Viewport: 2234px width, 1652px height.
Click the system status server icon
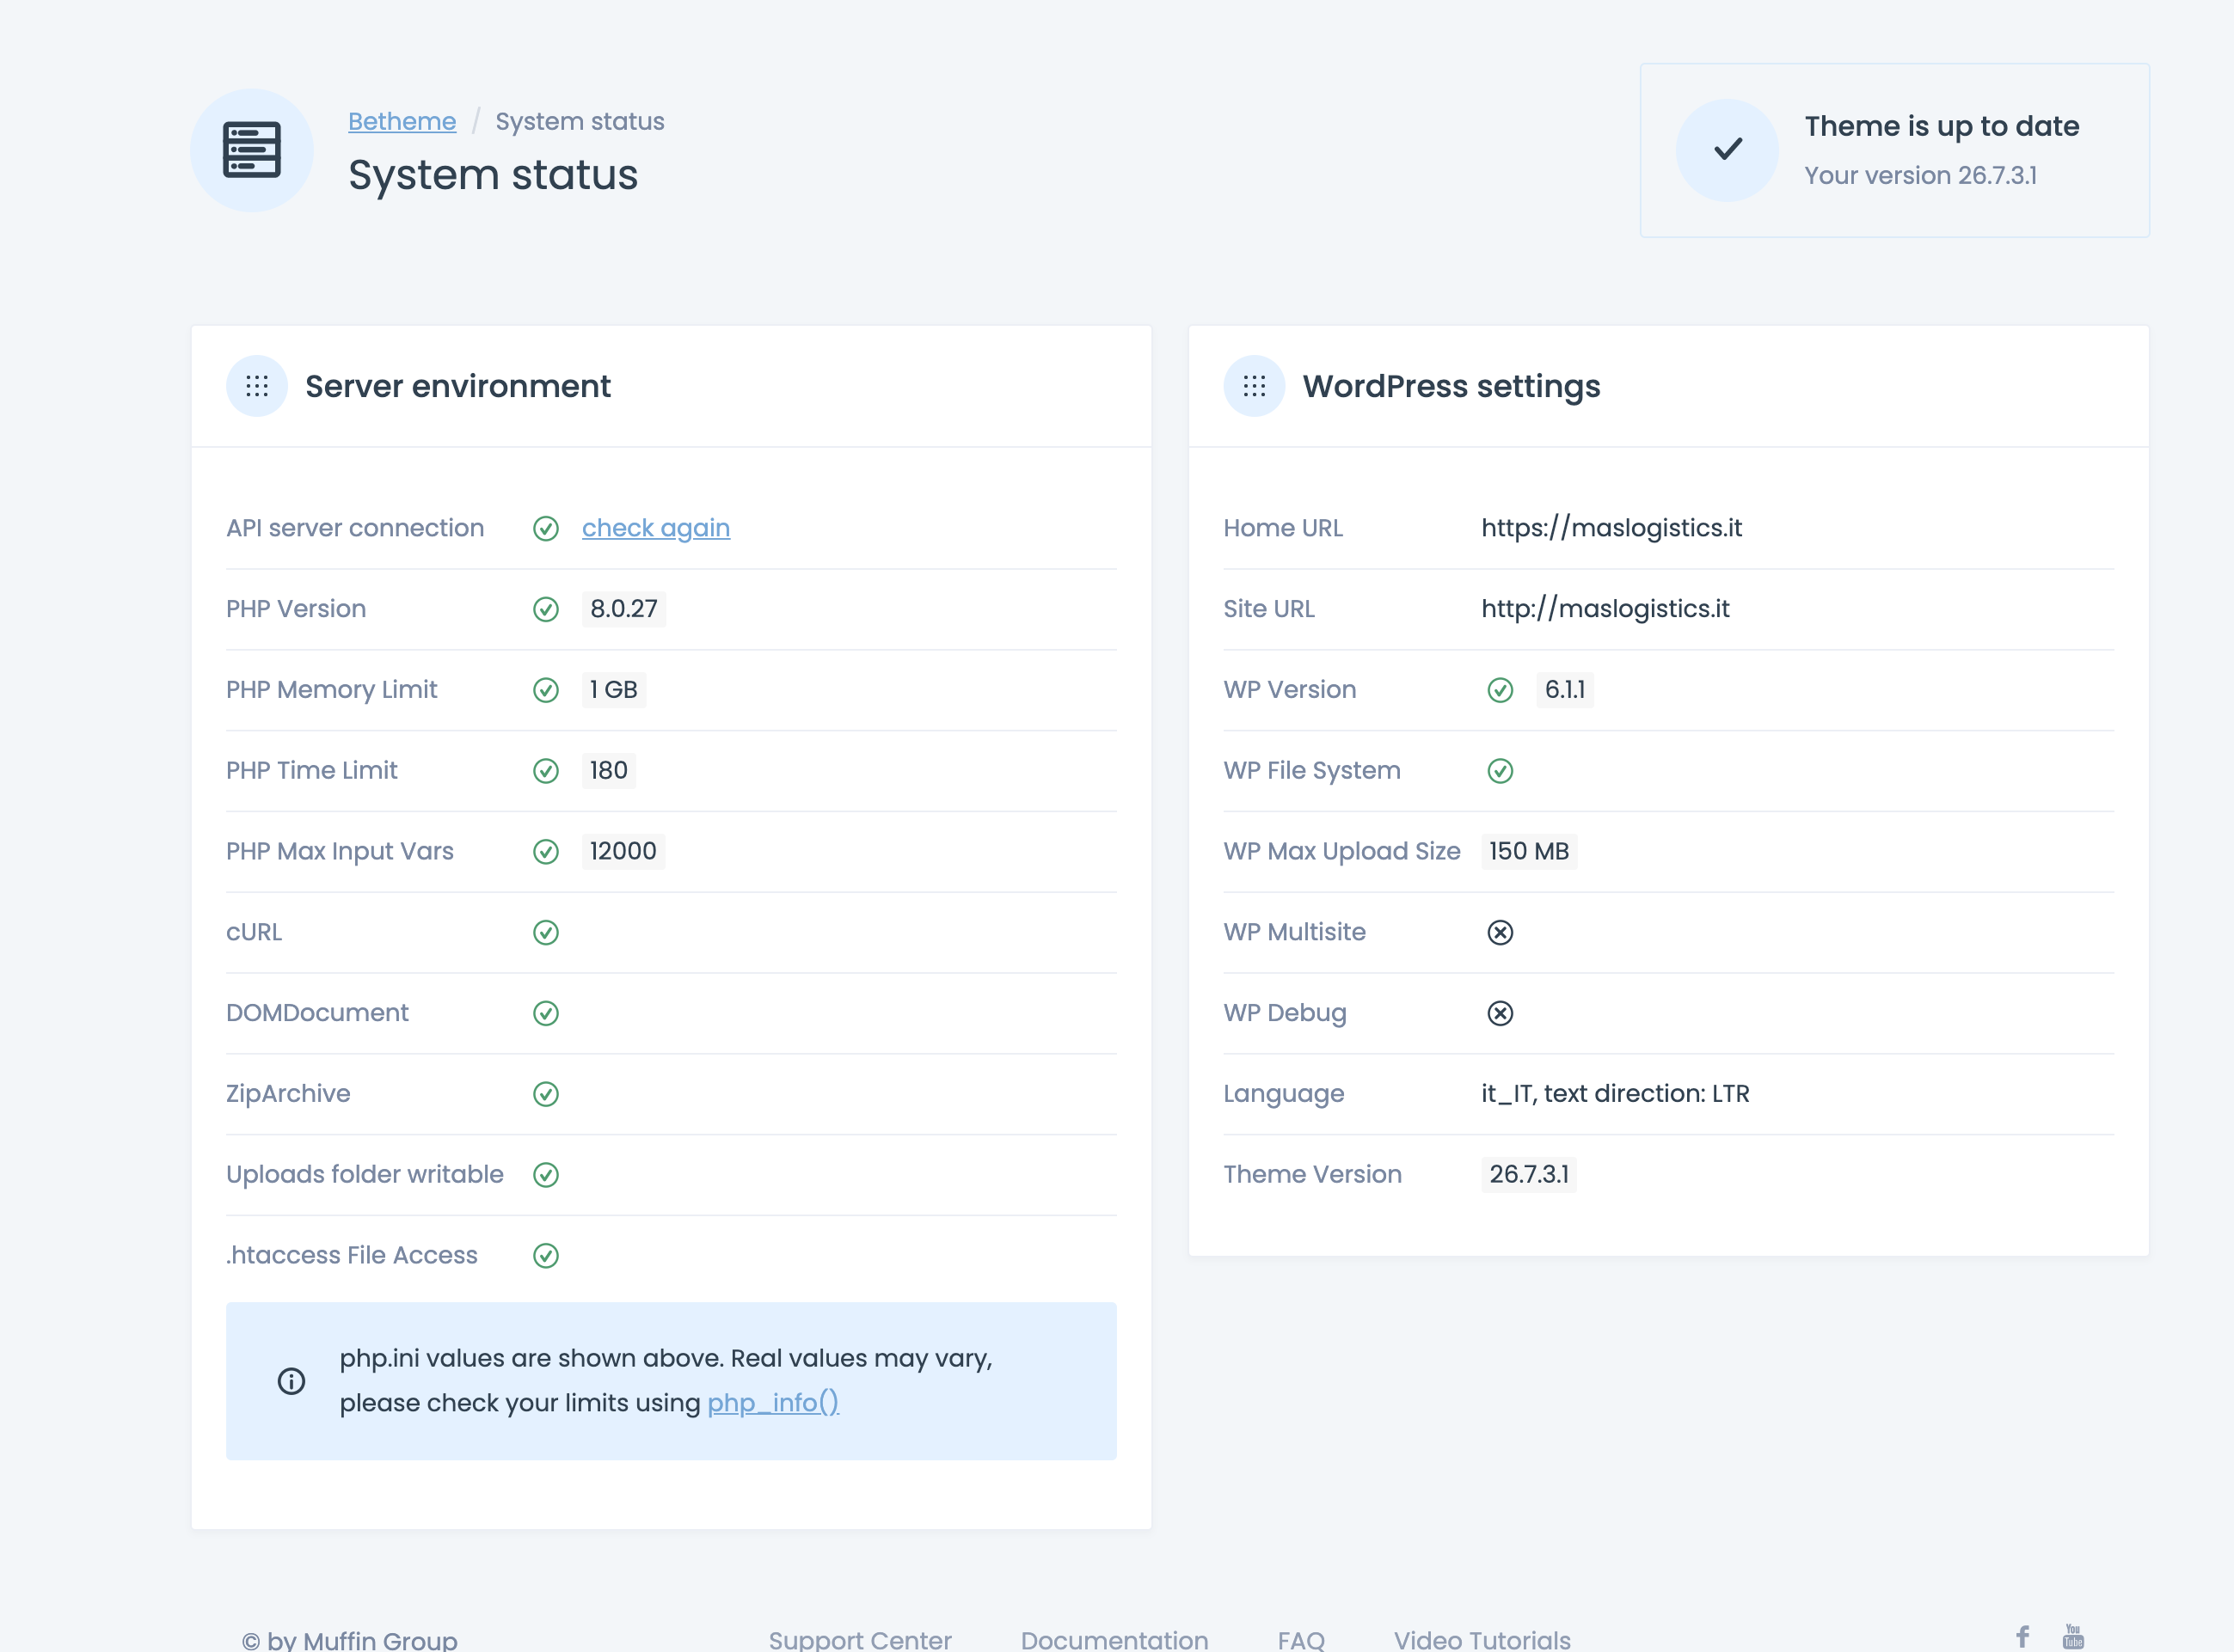pyautogui.click(x=251, y=150)
